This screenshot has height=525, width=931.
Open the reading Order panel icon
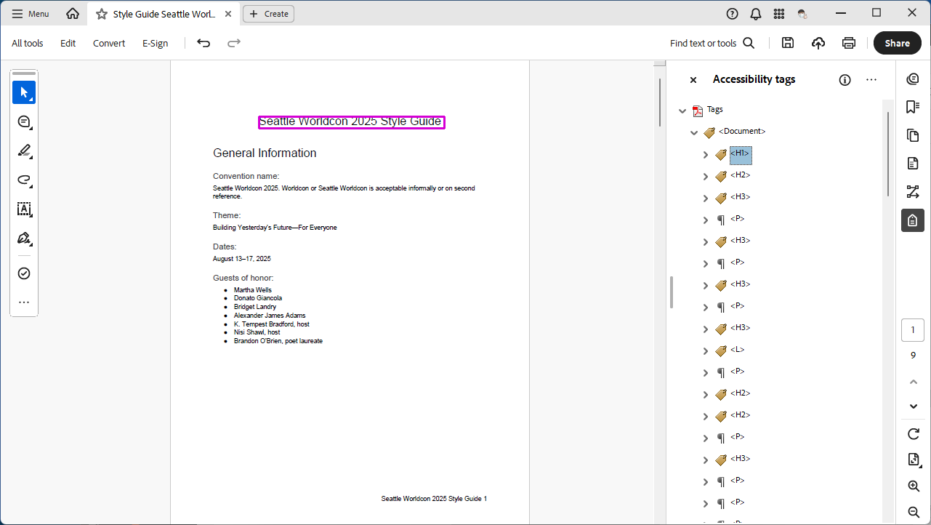pyautogui.click(x=913, y=192)
